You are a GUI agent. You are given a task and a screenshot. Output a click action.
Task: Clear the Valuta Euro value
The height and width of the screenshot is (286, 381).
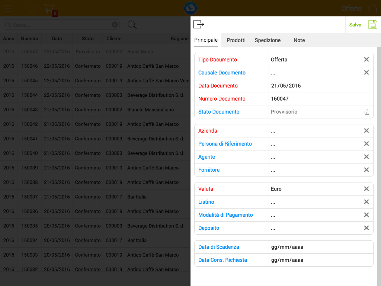tap(366, 189)
